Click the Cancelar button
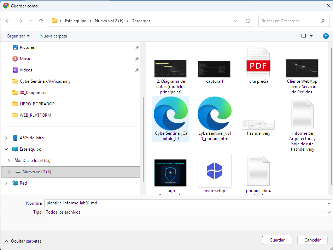This screenshot has height=250, width=333. coord(312,240)
